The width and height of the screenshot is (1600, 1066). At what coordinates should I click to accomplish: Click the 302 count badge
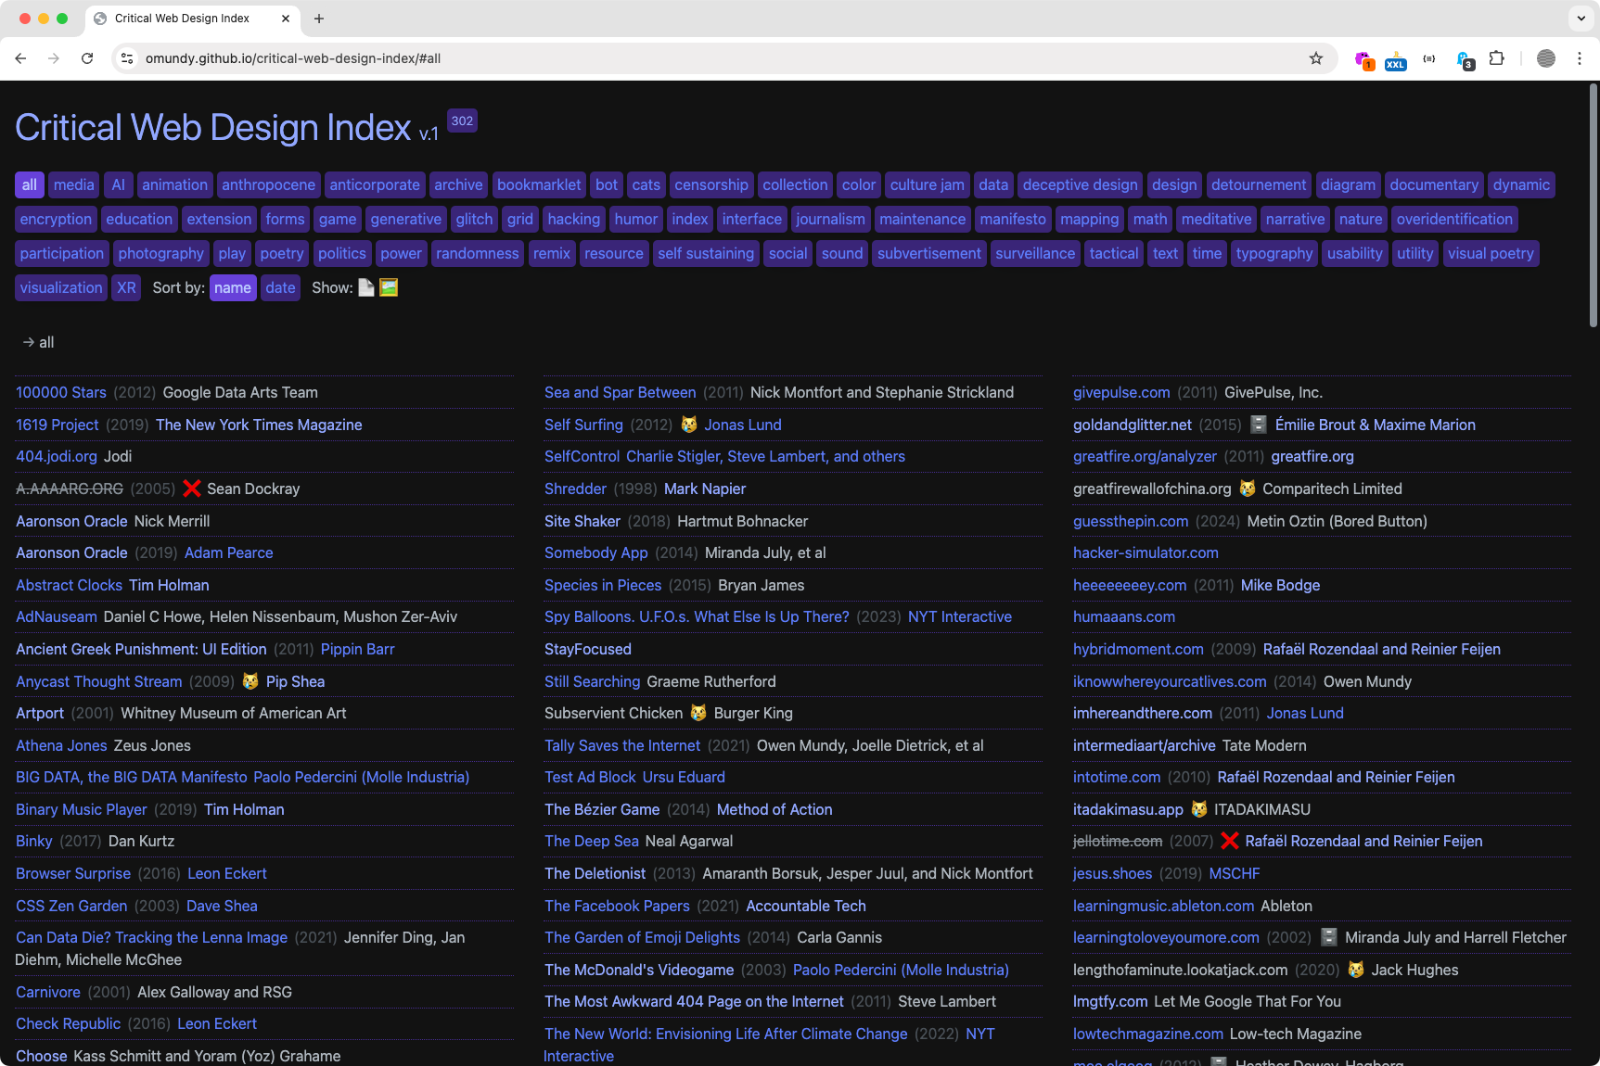tap(462, 121)
